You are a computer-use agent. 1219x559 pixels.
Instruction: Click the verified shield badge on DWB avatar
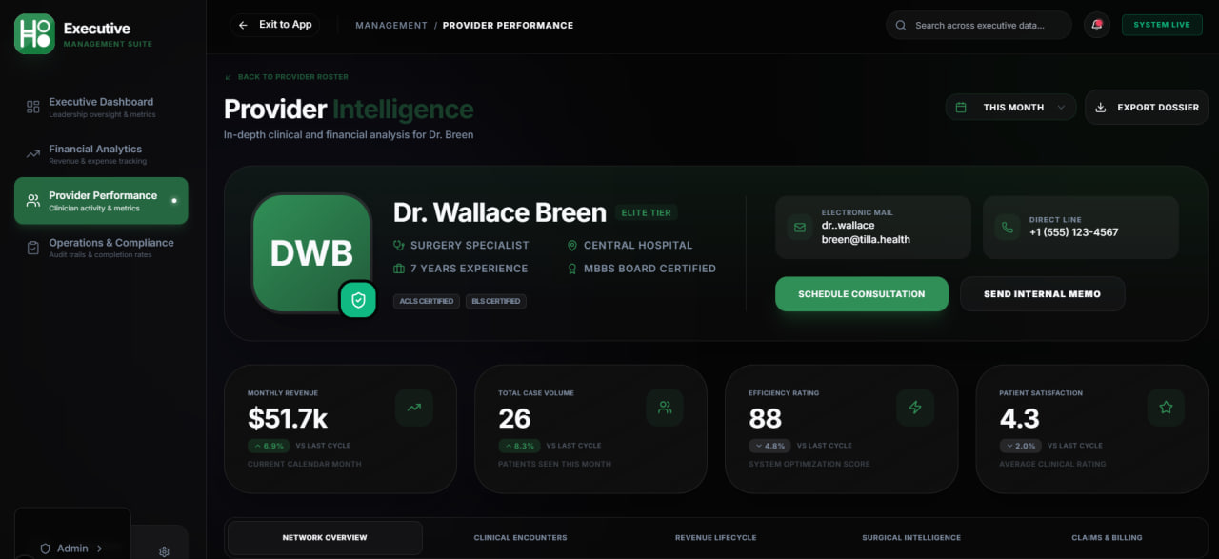tap(358, 300)
